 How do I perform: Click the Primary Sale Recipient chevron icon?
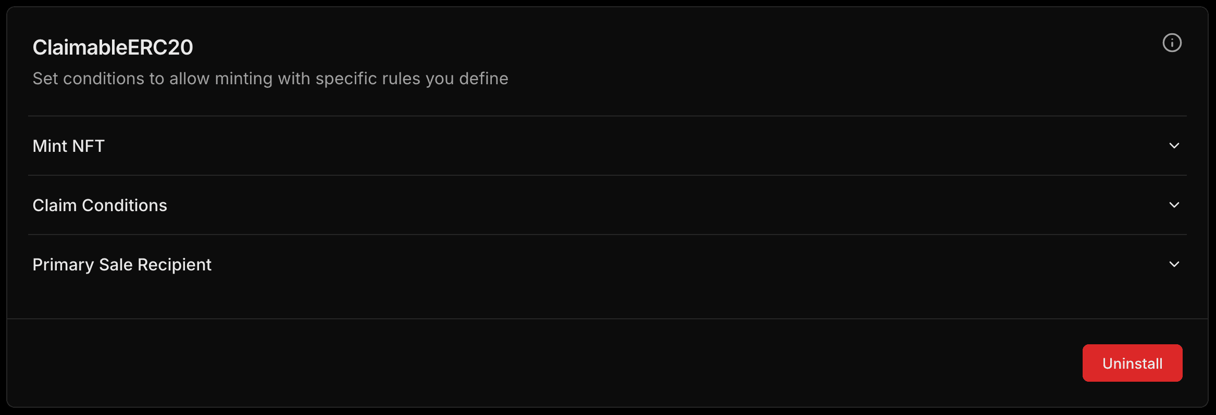click(x=1174, y=264)
